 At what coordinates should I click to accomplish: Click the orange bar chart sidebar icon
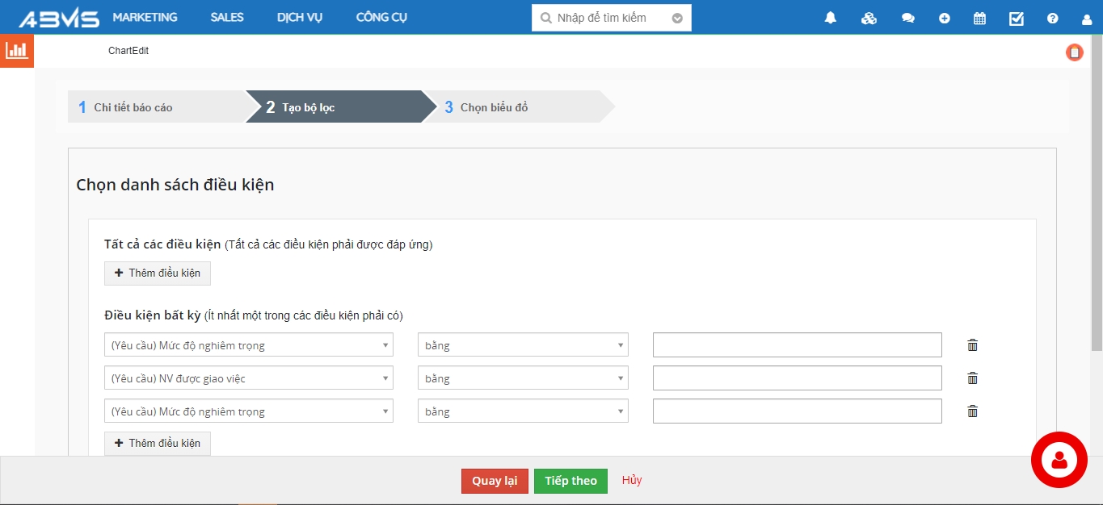pos(16,51)
